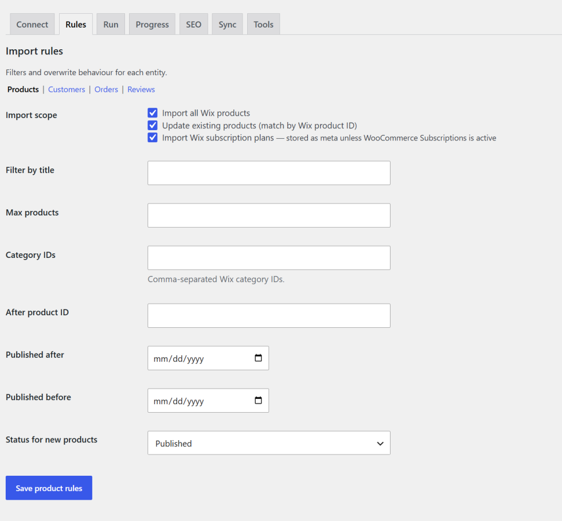This screenshot has width=562, height=521.
Task: Go to the SEO tab
Action: [x=194, y=25]
